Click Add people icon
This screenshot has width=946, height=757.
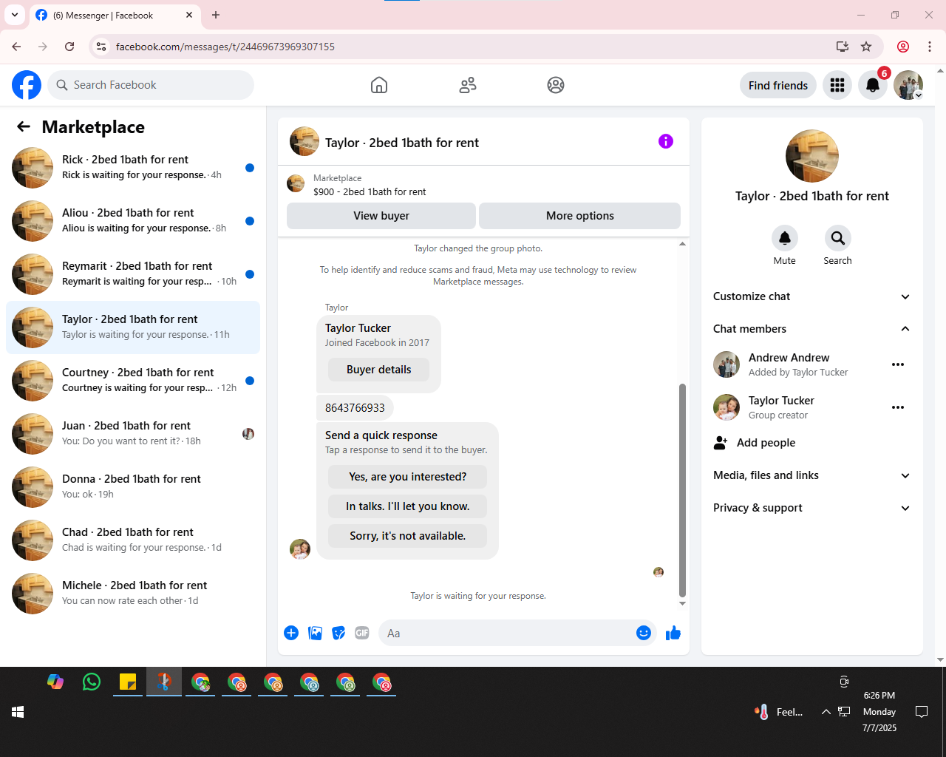point(721,443)
